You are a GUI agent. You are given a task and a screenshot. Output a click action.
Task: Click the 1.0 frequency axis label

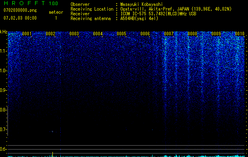point(3,71)
